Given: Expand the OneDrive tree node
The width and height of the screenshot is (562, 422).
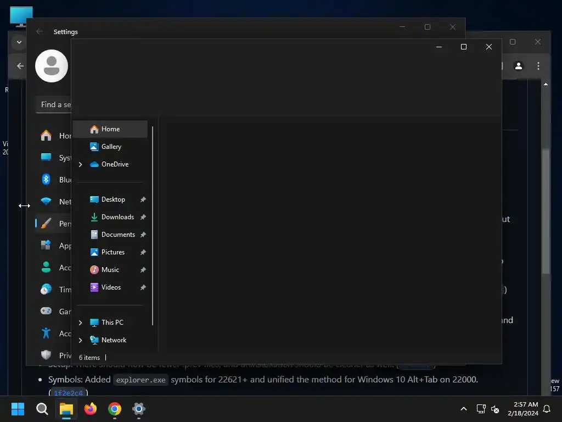Looking at the screenshot, I should tap(81, 164).
